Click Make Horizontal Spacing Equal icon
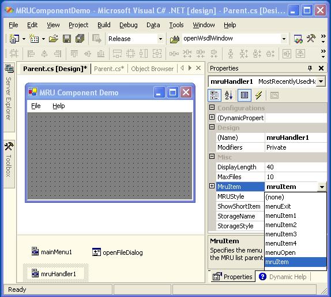 (174, 54)
